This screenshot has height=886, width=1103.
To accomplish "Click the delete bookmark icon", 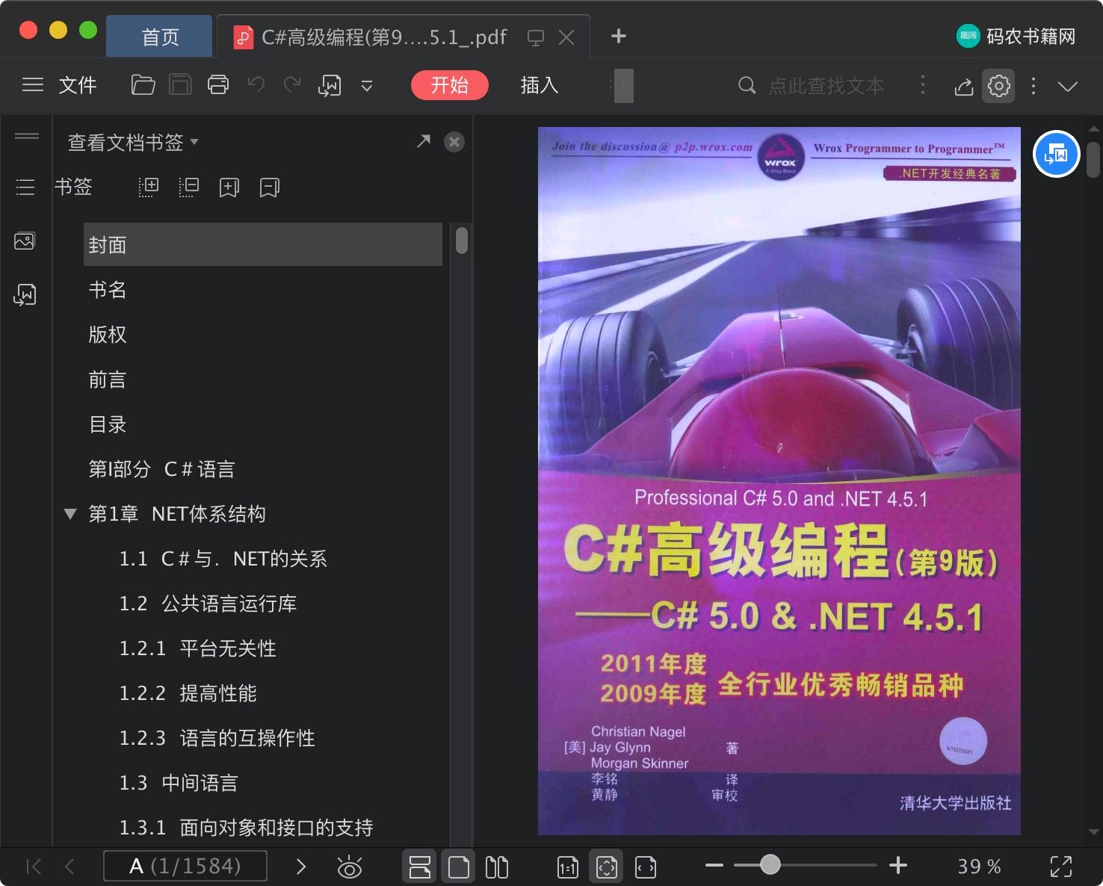I will pos(270,187).
